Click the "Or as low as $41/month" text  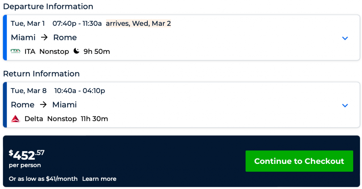43,179
